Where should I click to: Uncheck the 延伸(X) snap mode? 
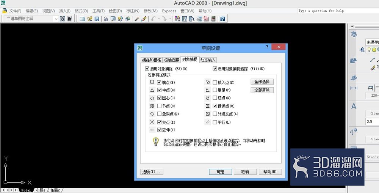click(x=159, y=130)
